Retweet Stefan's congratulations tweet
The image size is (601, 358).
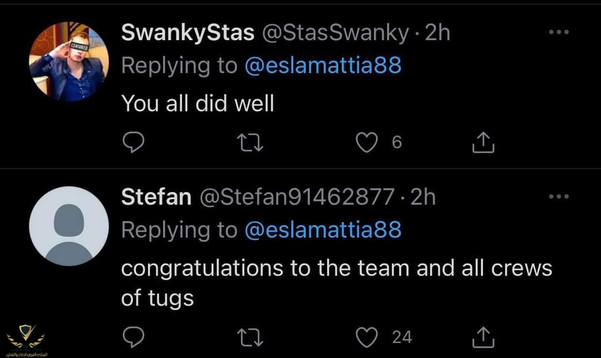pyautogui.click(x=251, y=337)
